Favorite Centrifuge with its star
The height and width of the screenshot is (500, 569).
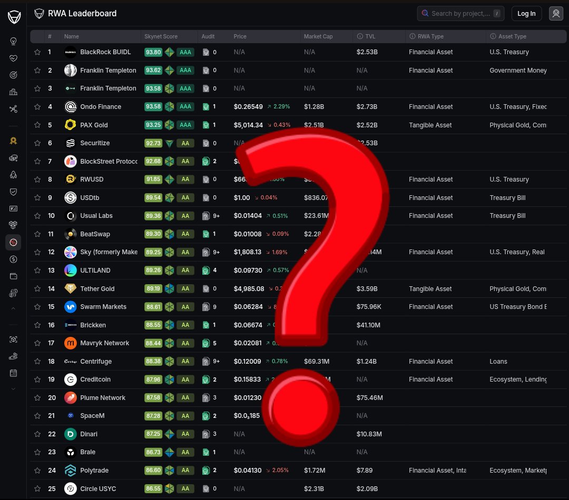37,361
